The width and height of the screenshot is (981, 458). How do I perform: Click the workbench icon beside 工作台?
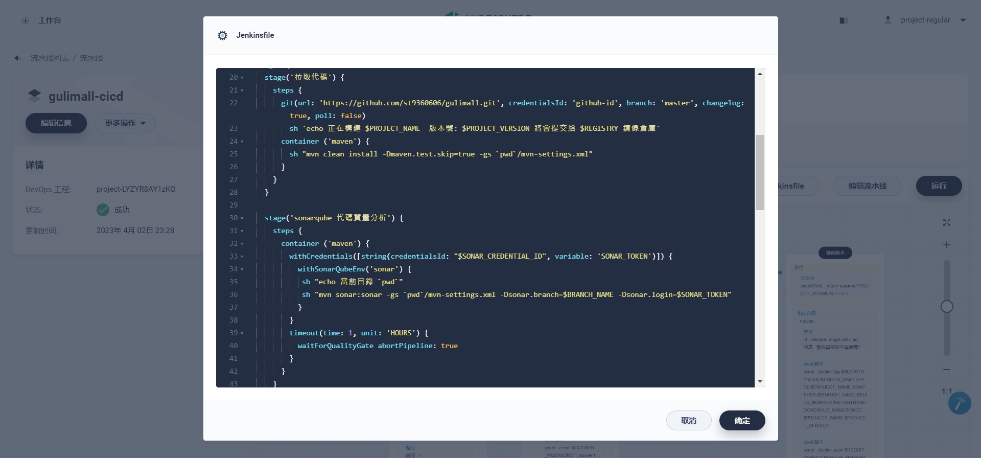[x=26, y=20]
